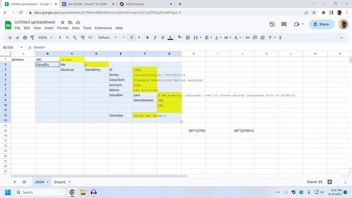Click the Share button
The image size is (352, 198).
[x=322, y=24]
